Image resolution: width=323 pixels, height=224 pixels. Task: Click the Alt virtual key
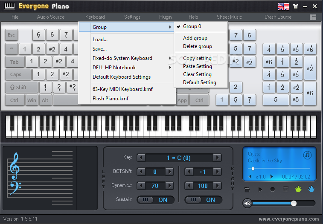(45, 100)
